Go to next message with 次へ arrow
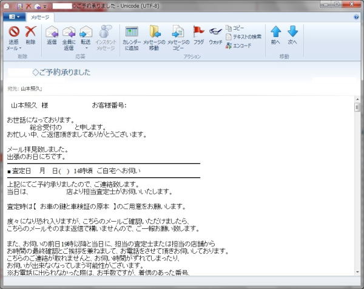Viewport: 364px width, 289px height. (293, 35)
